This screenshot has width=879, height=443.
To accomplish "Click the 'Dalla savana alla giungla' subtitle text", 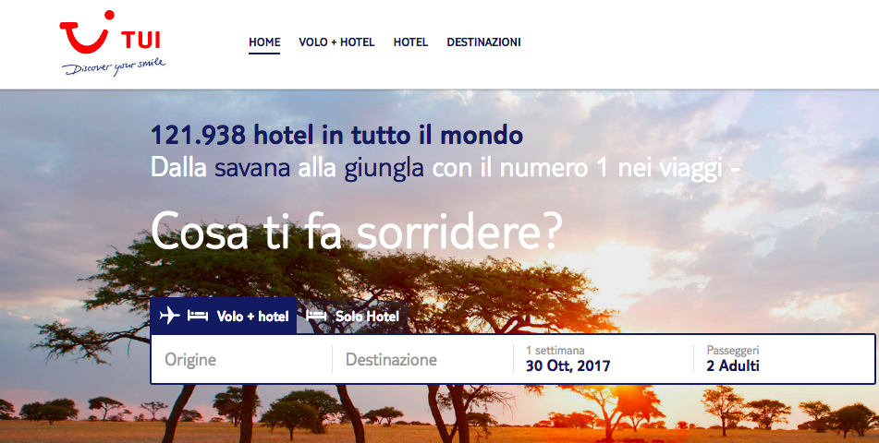I will pyautogui.click(x=287, y=167).
